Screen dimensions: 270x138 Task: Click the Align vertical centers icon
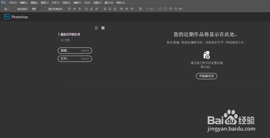pyautogui.click(x=75, y=9)
